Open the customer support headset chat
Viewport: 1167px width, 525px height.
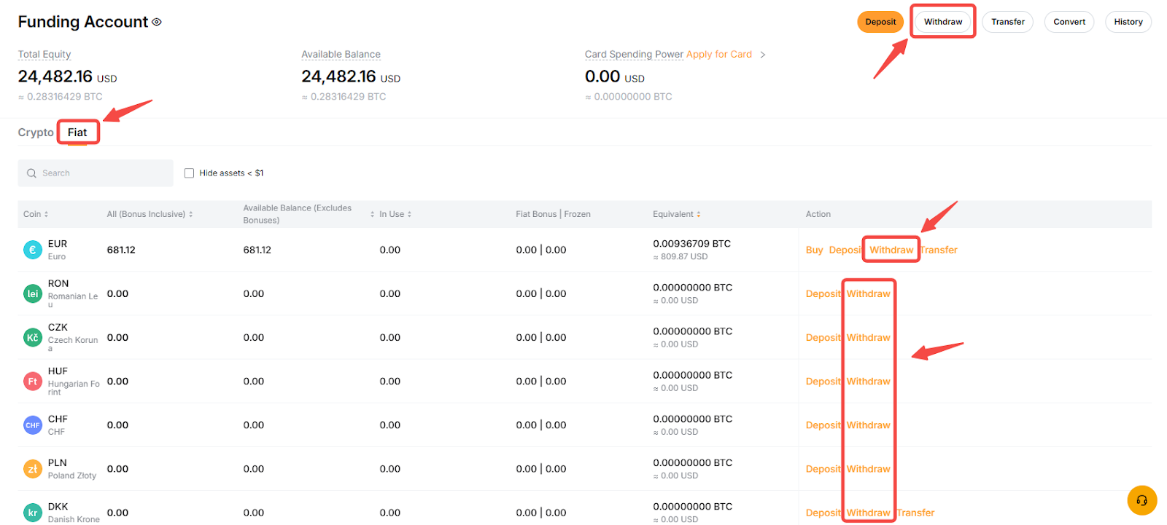click(1141, 500)
